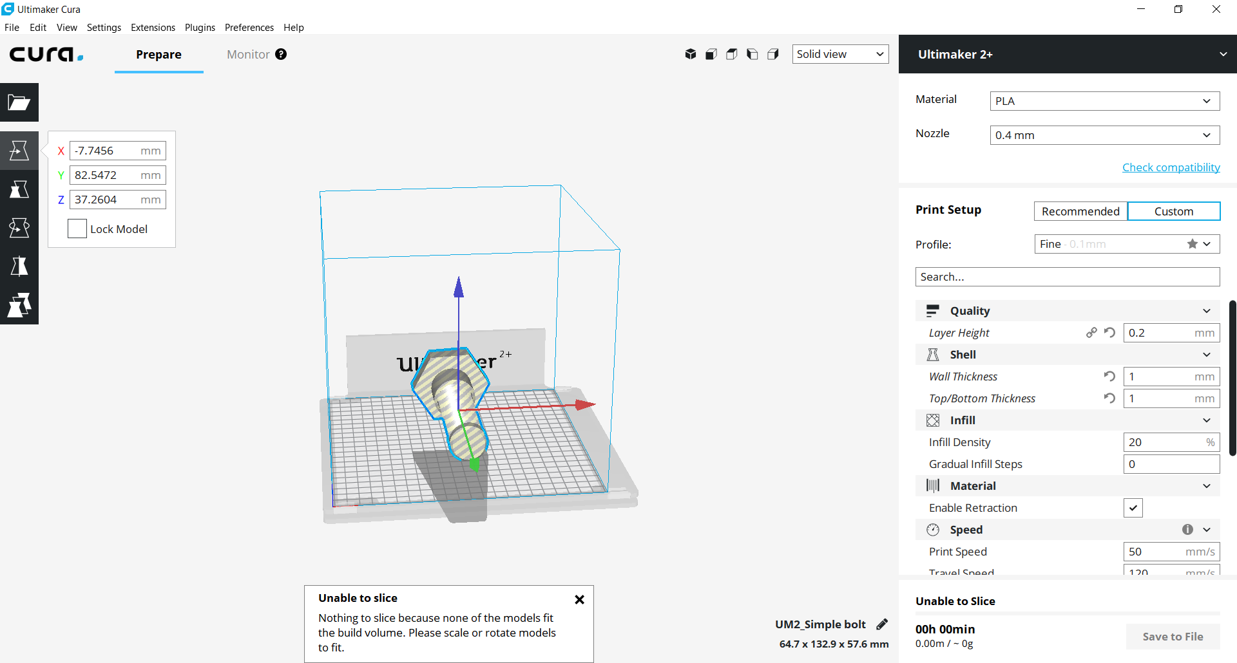Click the Shell category icon

[x=933, y=355]
